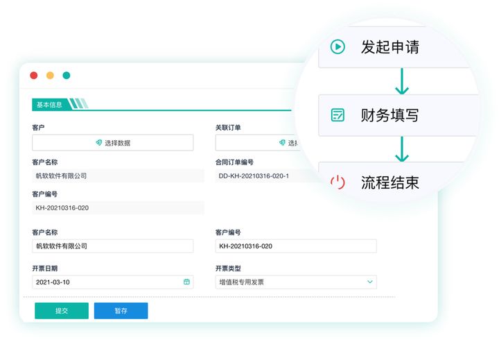Open the 开票类型 dropdown

[296, 282]
